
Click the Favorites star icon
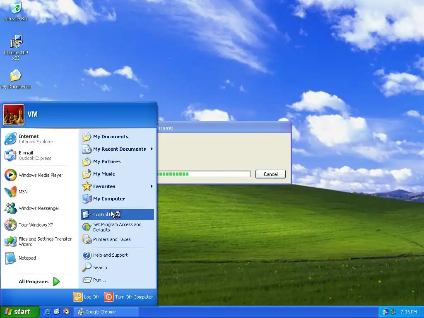[x=87, y=186]
